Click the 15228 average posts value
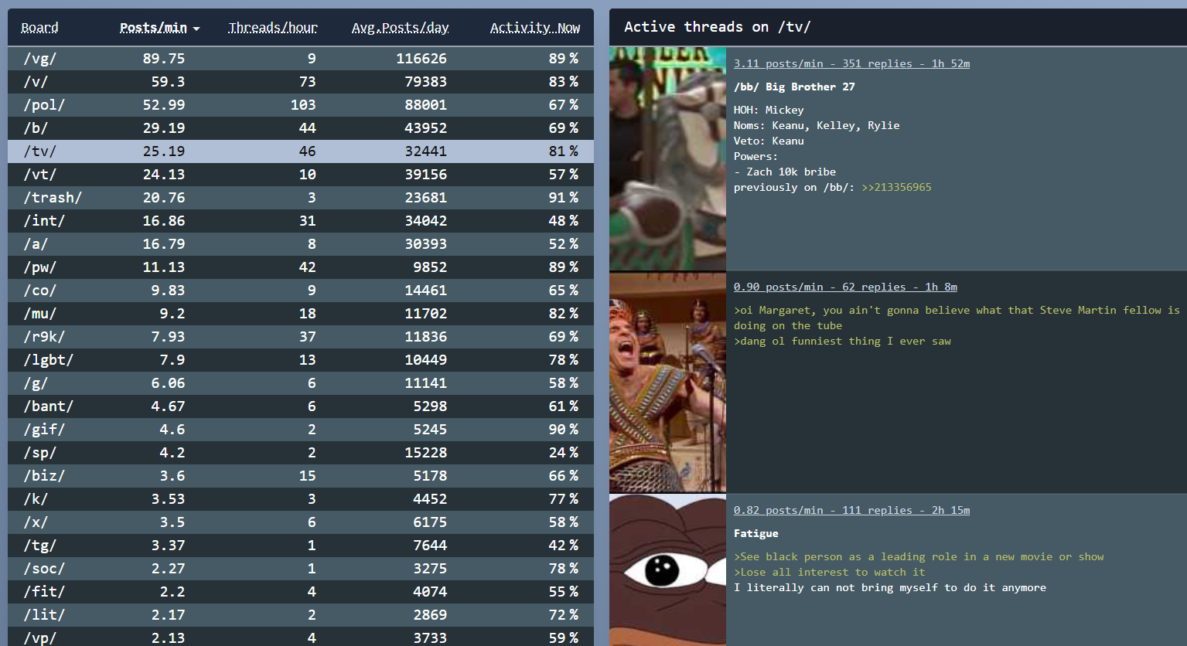Viewport: 1187px width, 646px height. (426, 453)
